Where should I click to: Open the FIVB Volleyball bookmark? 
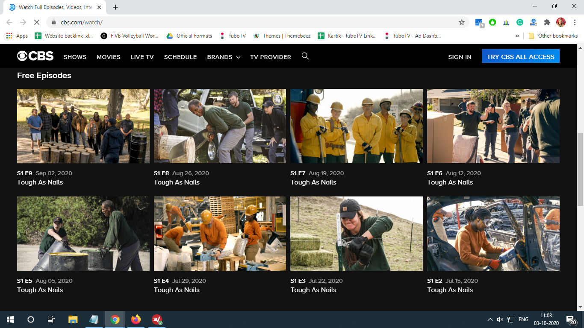point(130,36)
